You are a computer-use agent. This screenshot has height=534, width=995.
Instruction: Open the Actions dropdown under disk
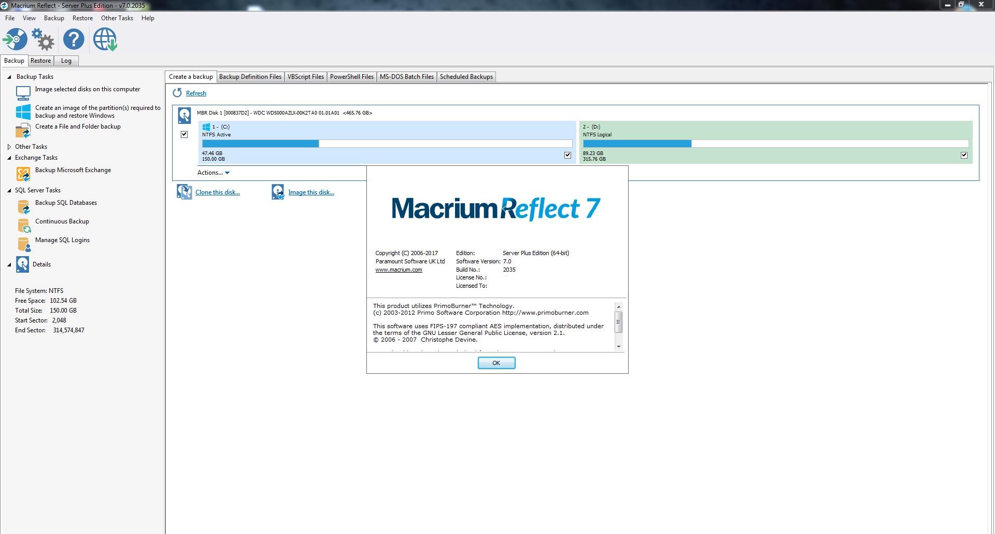click(x=214, y=173)
